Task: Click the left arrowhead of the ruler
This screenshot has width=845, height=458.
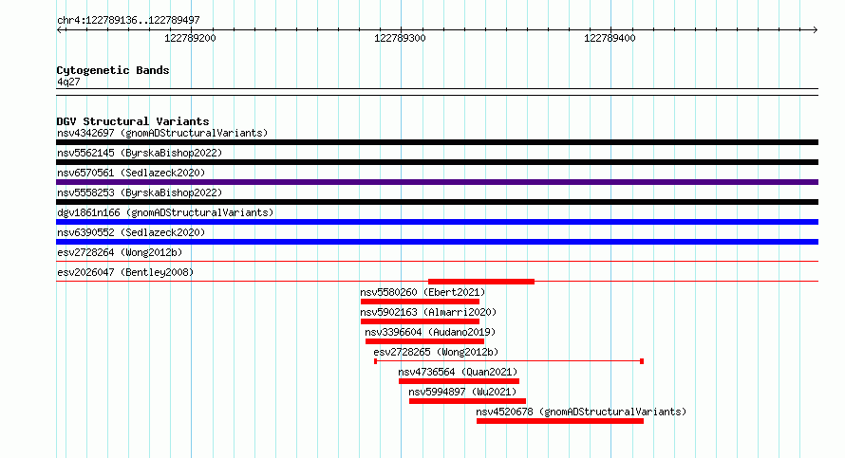Action: [59, 30]
